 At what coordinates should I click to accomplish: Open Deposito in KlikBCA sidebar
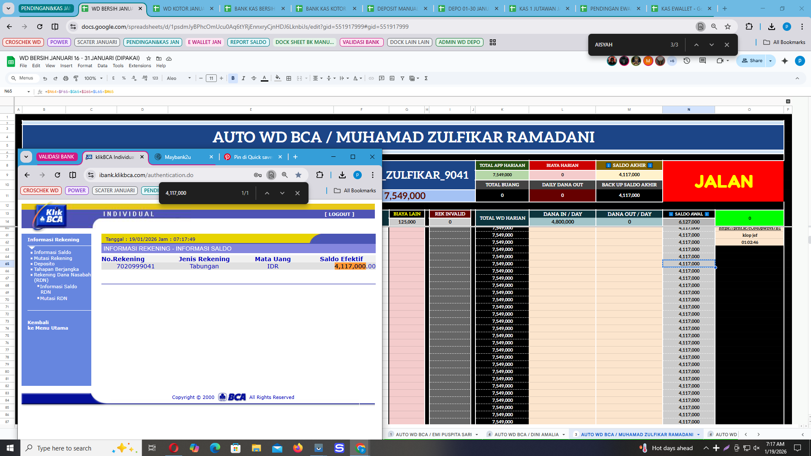click(x=44, y=264)
